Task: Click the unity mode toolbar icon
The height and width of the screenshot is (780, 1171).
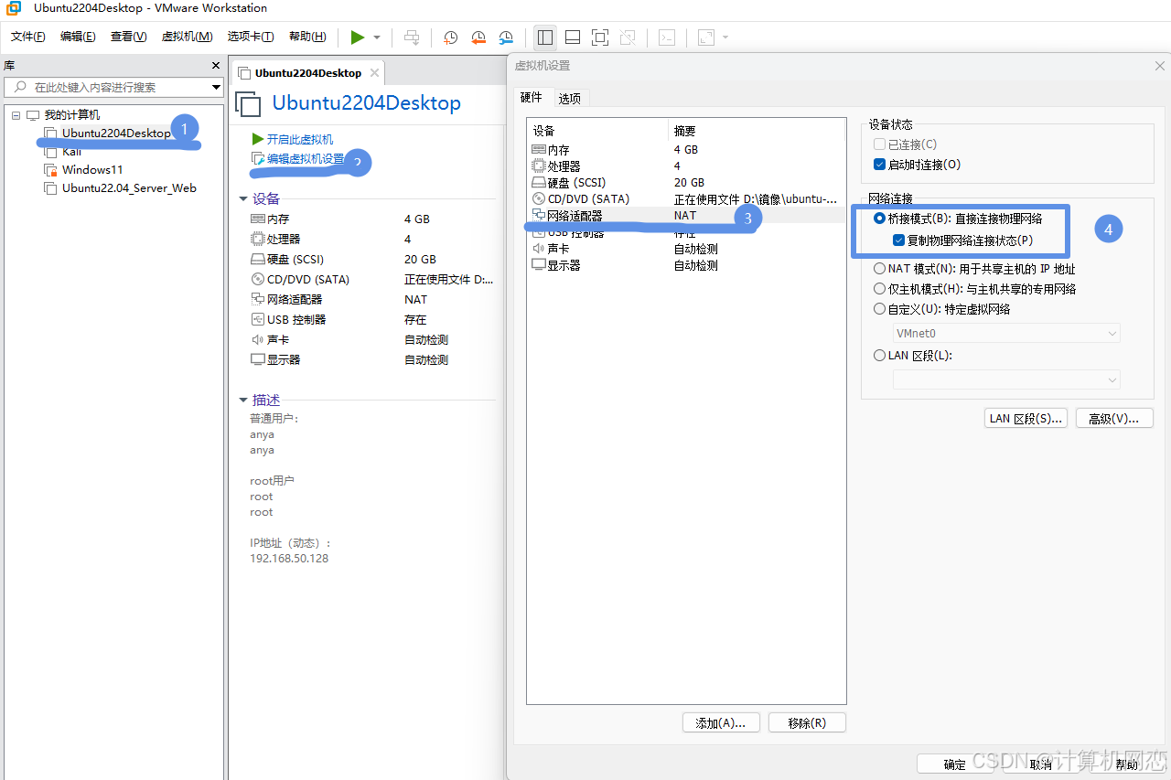Action: pyautogui.click(x=628, y=37)
